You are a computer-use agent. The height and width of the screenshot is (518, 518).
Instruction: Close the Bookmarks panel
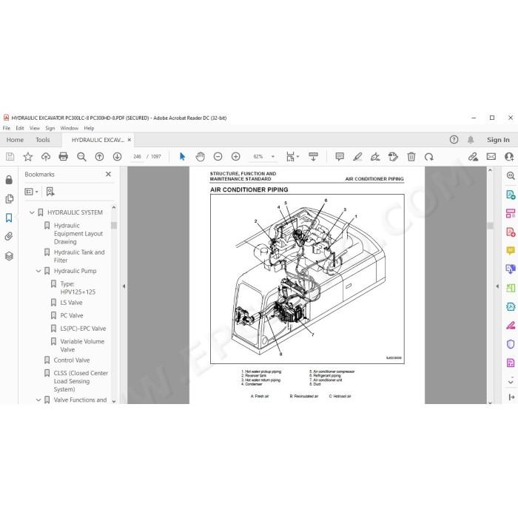coord(108,174)
